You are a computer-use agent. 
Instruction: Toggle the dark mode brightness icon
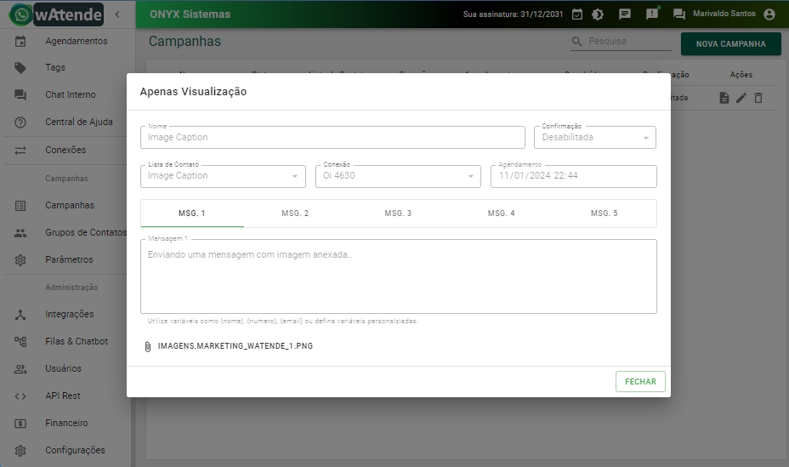pyautogui.click(x=598, y=14)
